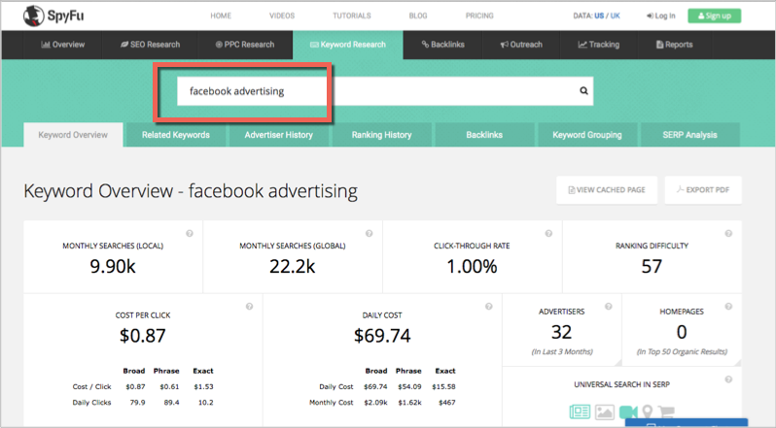The width and height of the screenshot is (776, 428).
Task: Open help icon for Advertisers card
Action: (609, 307)
